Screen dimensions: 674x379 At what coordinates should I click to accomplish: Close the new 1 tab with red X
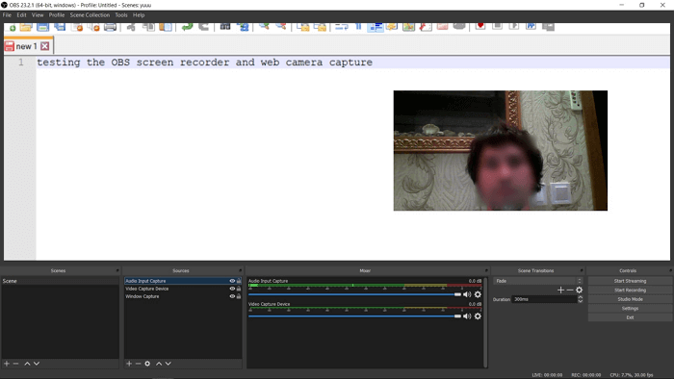44,46
